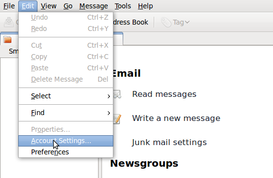Image resolution: width=273 pixels, height=178 pixels.
Task: Choose Account Settings from Edit menu
Action: tap(66, 141)
